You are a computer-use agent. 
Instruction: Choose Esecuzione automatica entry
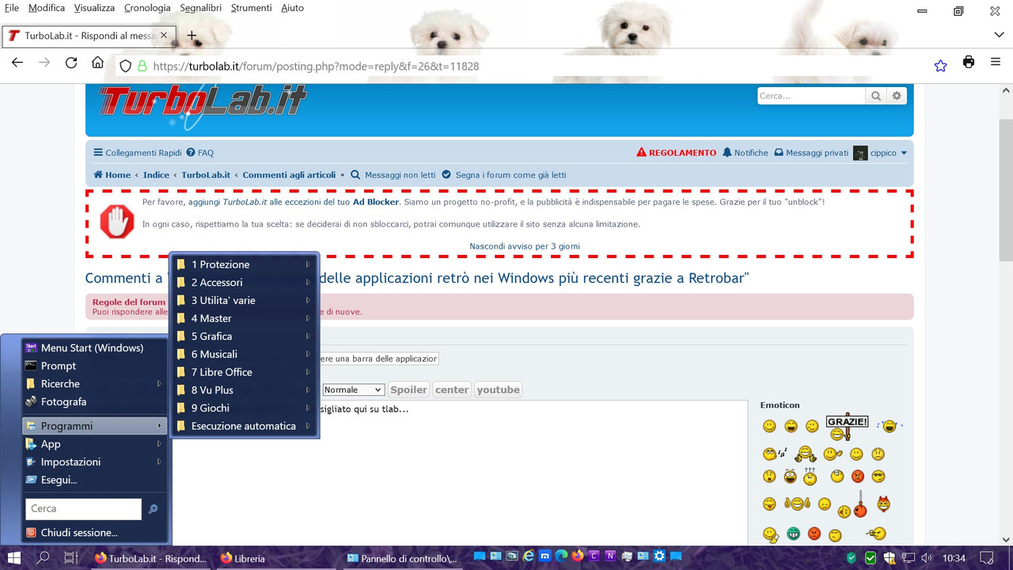(x=245, y=426)
